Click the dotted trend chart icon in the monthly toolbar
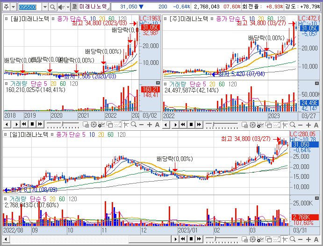The height and width of the screenshot is (246, 323). click(x=117, y=125)
